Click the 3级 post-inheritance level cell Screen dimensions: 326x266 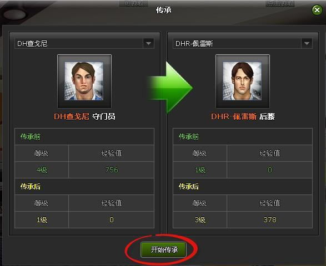click(x=200, y=220)
